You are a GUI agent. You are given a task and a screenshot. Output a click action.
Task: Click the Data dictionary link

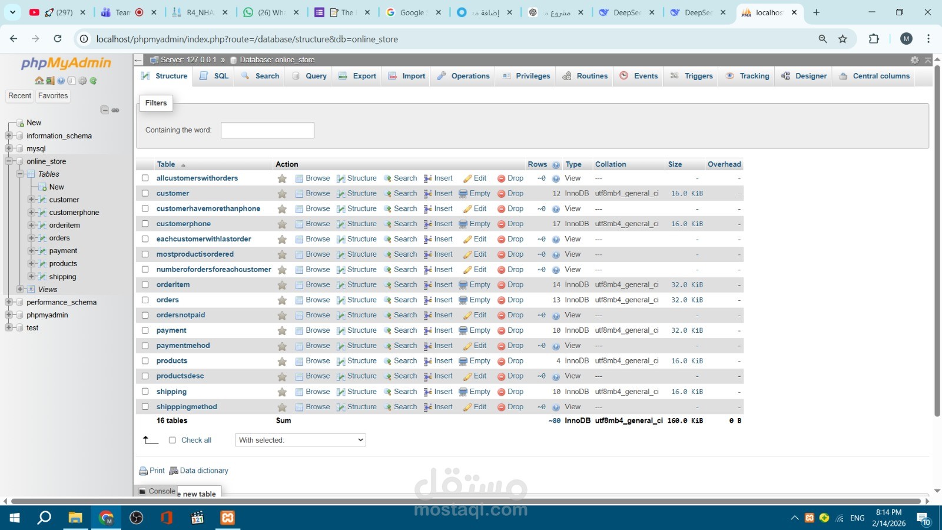pos(198,471)
